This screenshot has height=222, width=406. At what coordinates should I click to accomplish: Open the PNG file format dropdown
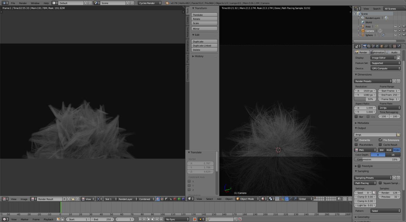pos(365,150)
